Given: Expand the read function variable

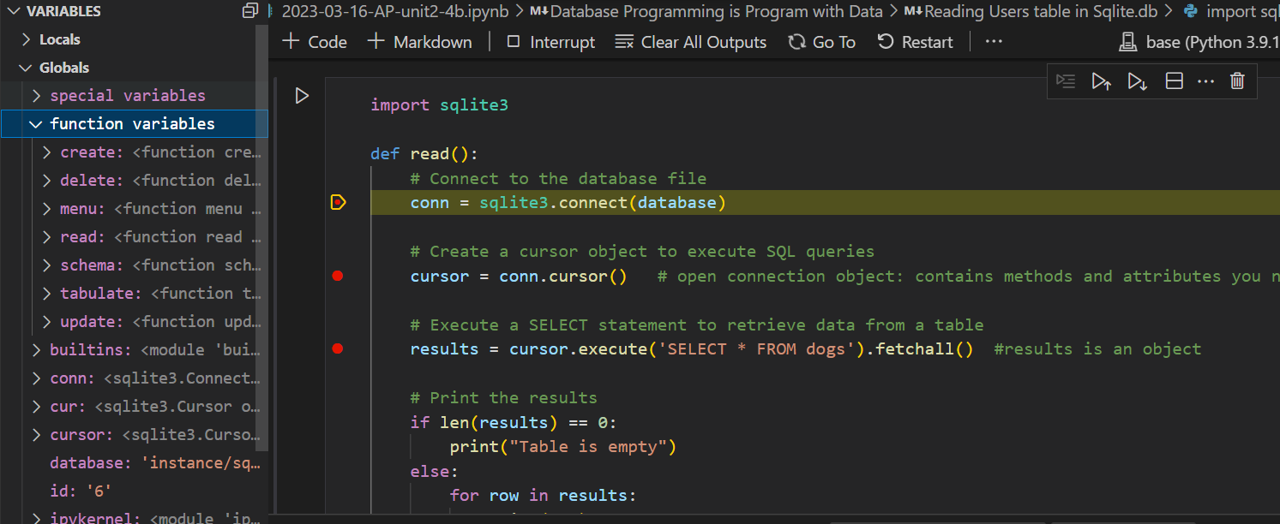Looking at the screenshot, I should pos(47,237).
